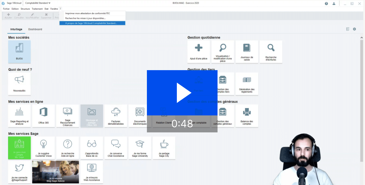365x185 pixels.
Task: Open the Office 365 service tile
Action: pos(44,116)
